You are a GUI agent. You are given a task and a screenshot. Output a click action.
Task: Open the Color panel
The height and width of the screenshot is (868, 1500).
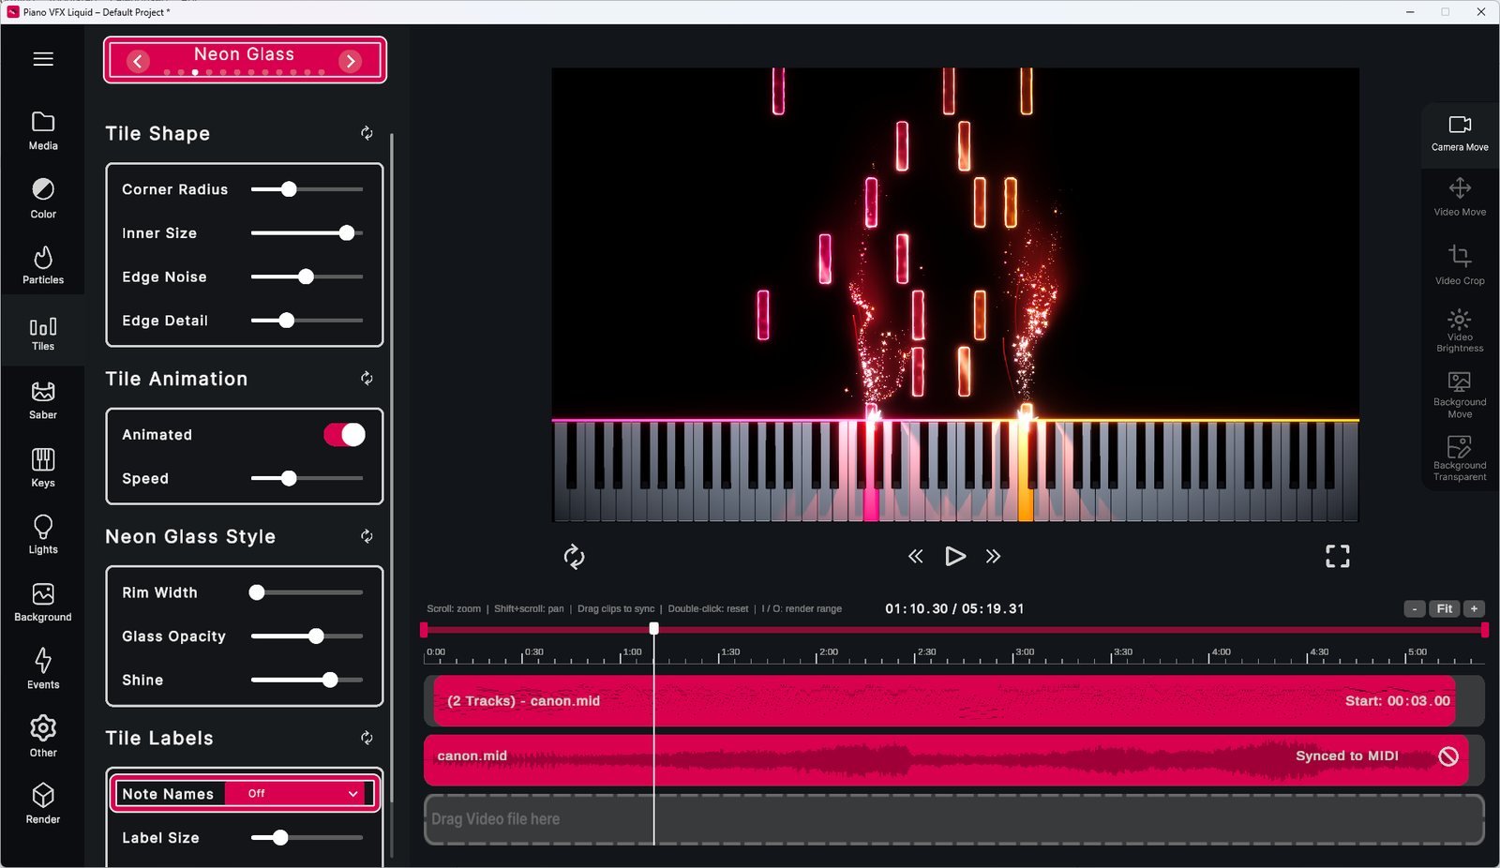pos(43,199)
